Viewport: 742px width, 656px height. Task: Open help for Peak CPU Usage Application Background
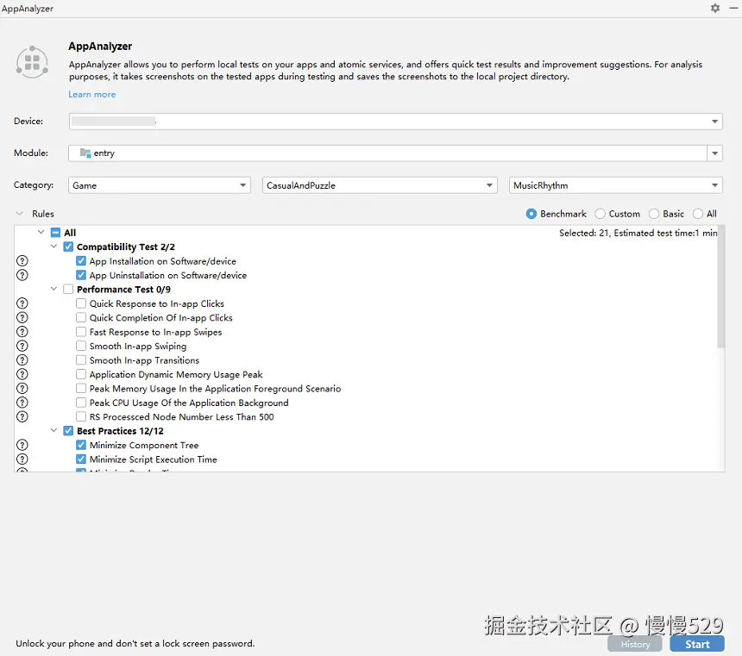click(22, 403)
